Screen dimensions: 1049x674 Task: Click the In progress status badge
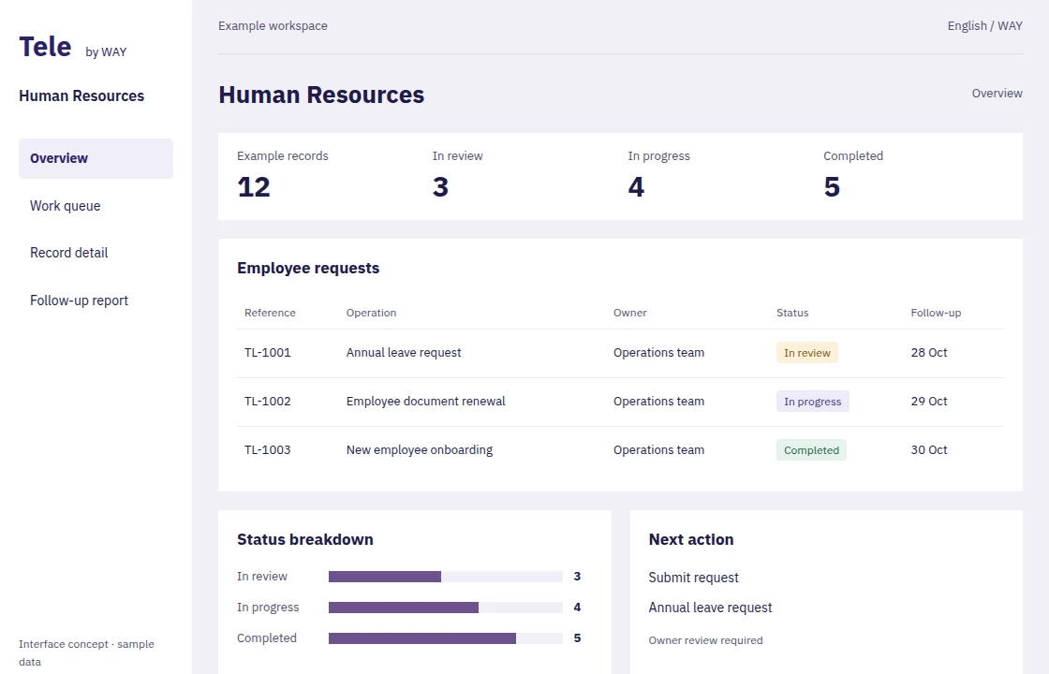[x=812, y=402]
